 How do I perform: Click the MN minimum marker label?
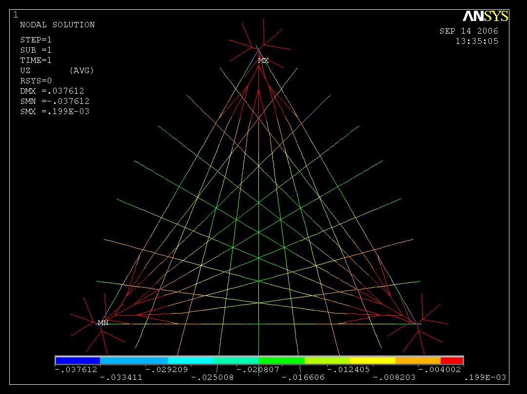(103, 323)
